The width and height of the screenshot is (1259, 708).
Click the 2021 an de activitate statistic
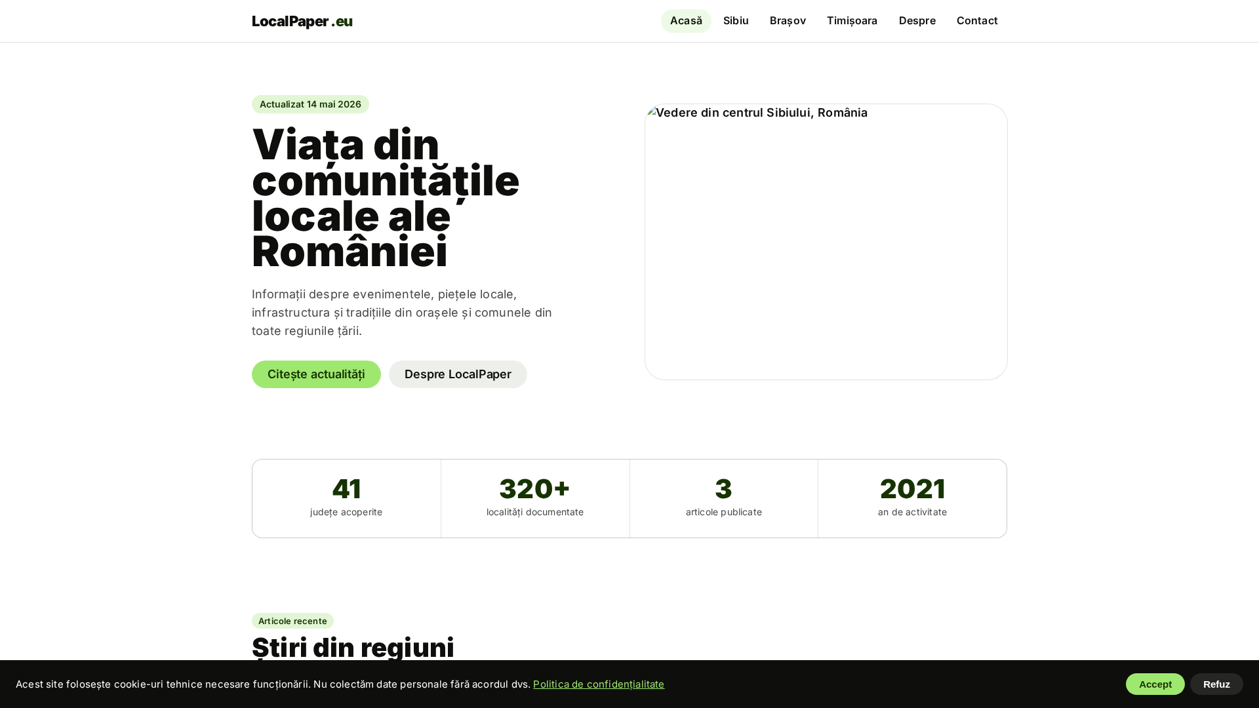[912, 498]
